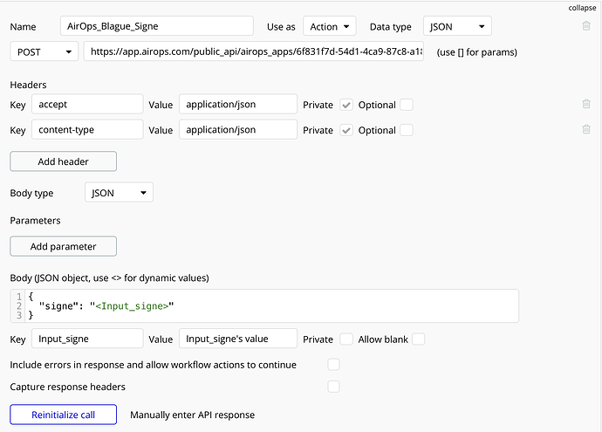The width and height of the screenshot is (602, 432).
Task: Delete the API call with top trash icon
Action: click(586, 27)
